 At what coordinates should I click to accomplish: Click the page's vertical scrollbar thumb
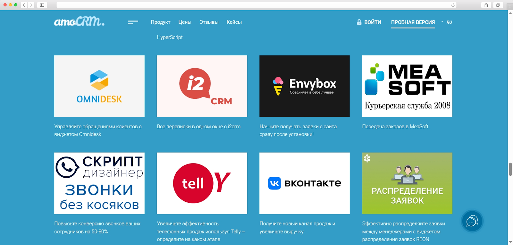point(510,169)
